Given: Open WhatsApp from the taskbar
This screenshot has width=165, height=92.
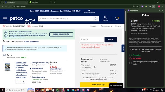Looking at the screenshot, I should coord(57,90).
